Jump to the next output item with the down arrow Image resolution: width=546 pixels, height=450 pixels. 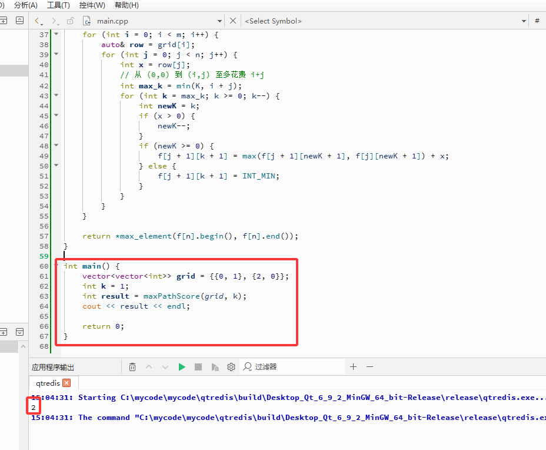coord(165,367)
